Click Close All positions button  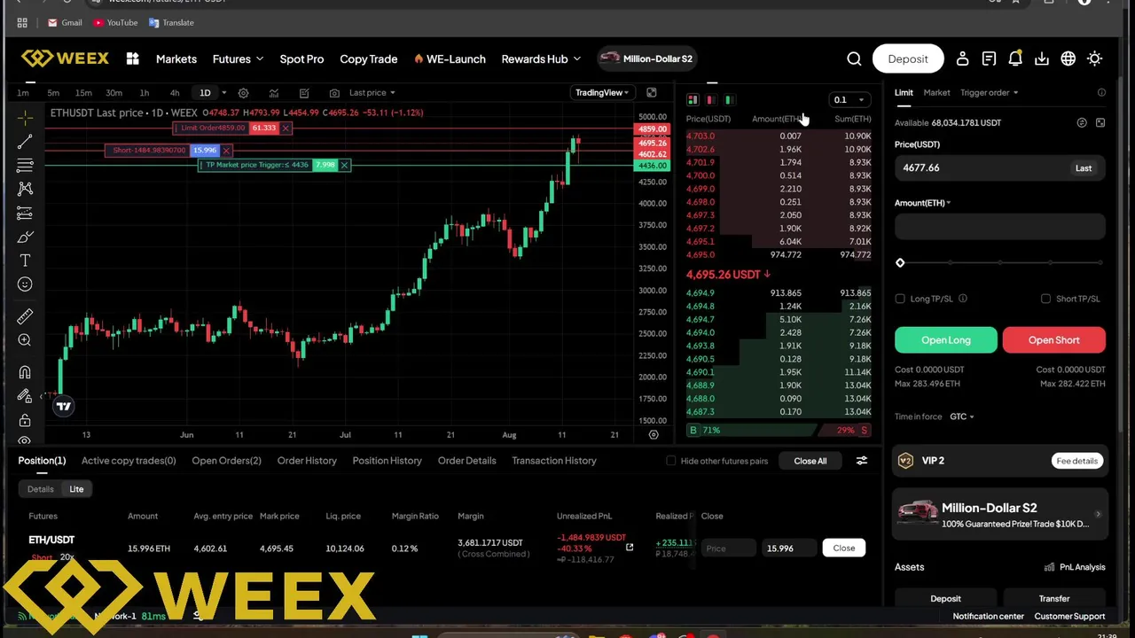810,461
